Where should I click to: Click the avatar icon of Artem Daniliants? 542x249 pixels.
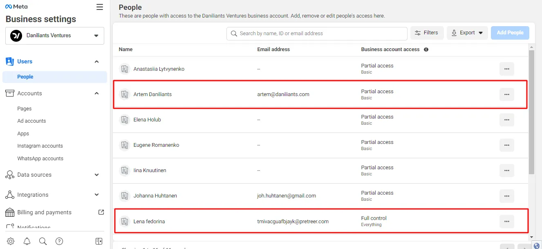[x=124, y=94]
